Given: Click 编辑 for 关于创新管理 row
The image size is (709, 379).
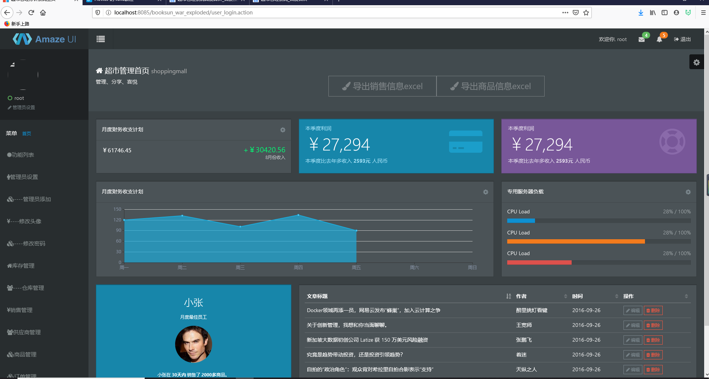Looking at the screenshot, I should tap(633, 325).
